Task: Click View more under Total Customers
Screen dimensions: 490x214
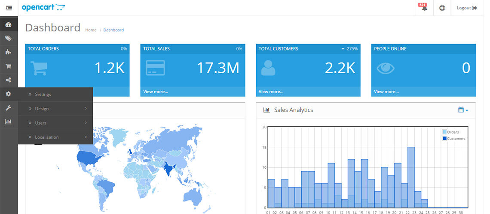Action: (x=271, y=92)
